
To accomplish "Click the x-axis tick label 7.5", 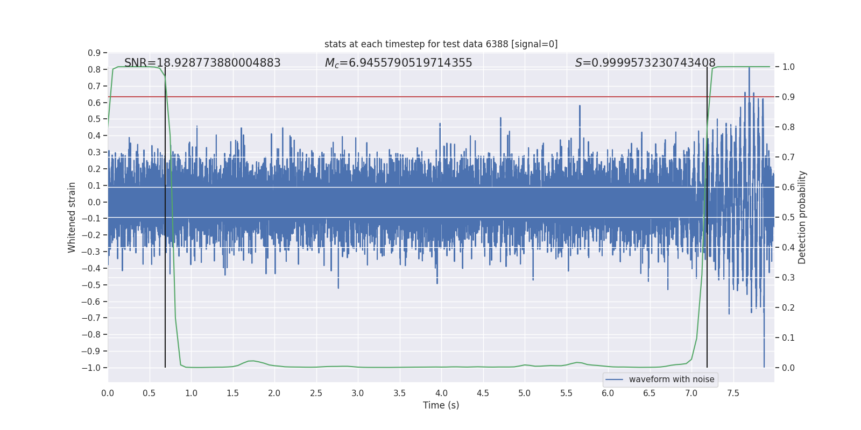I will tap(733, 393).
